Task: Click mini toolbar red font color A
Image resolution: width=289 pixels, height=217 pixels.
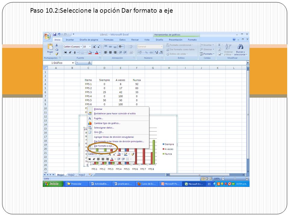Action: pos(112,159)
